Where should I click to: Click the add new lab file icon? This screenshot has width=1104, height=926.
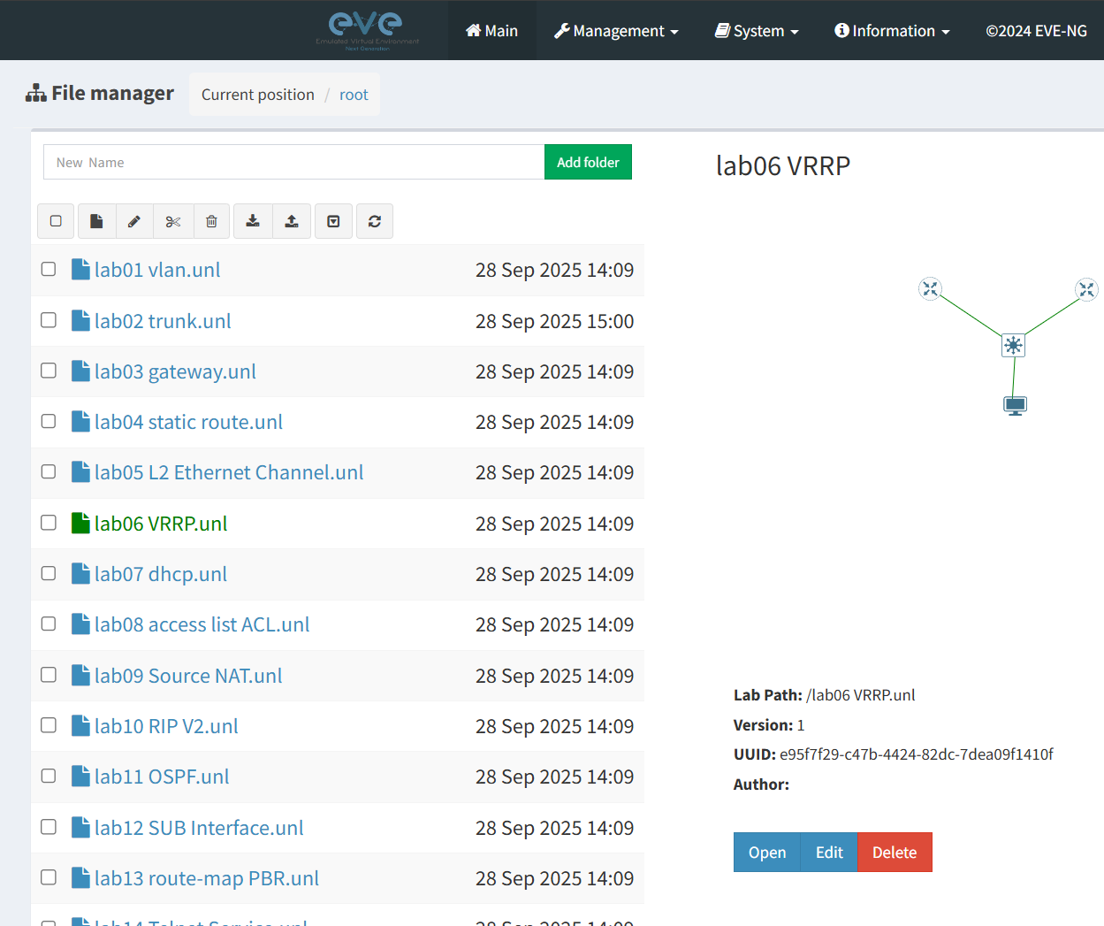(x=97, y=221)
